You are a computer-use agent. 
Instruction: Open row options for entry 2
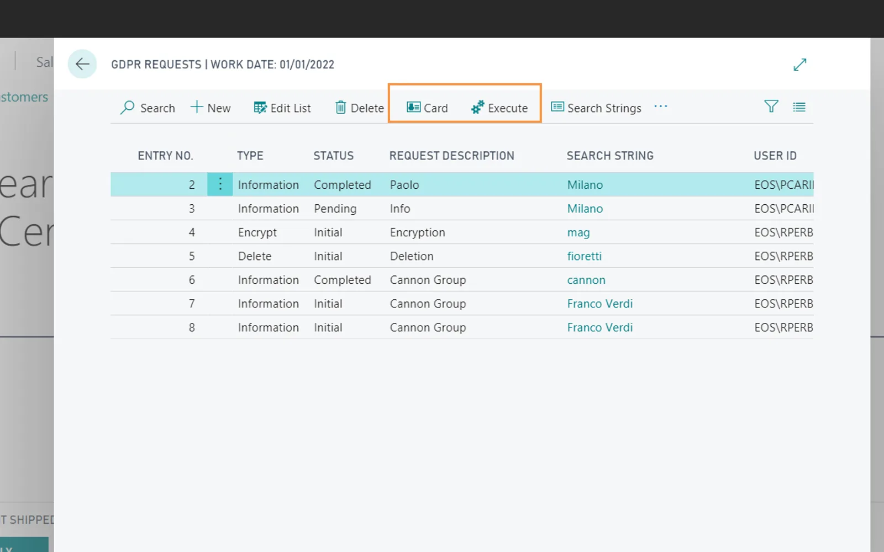220,184
